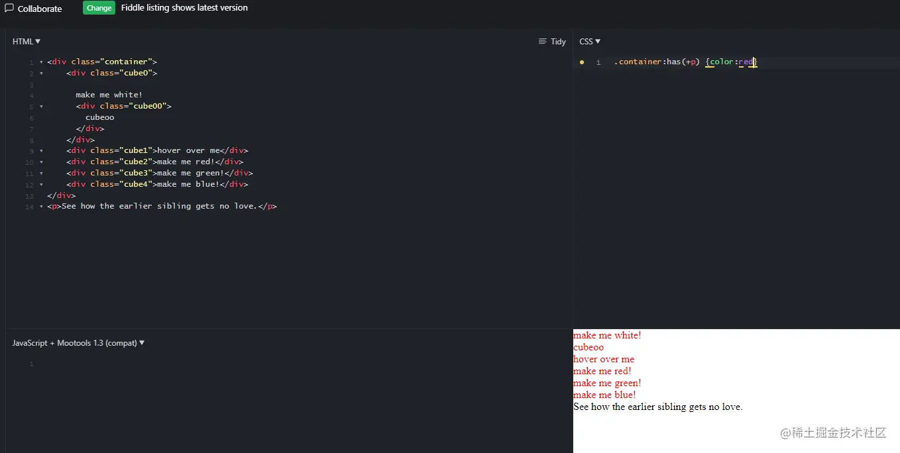Click 'make me green!' in the result pane

click(x=607, y=383)
